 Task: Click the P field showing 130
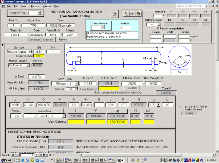(123, 105)
